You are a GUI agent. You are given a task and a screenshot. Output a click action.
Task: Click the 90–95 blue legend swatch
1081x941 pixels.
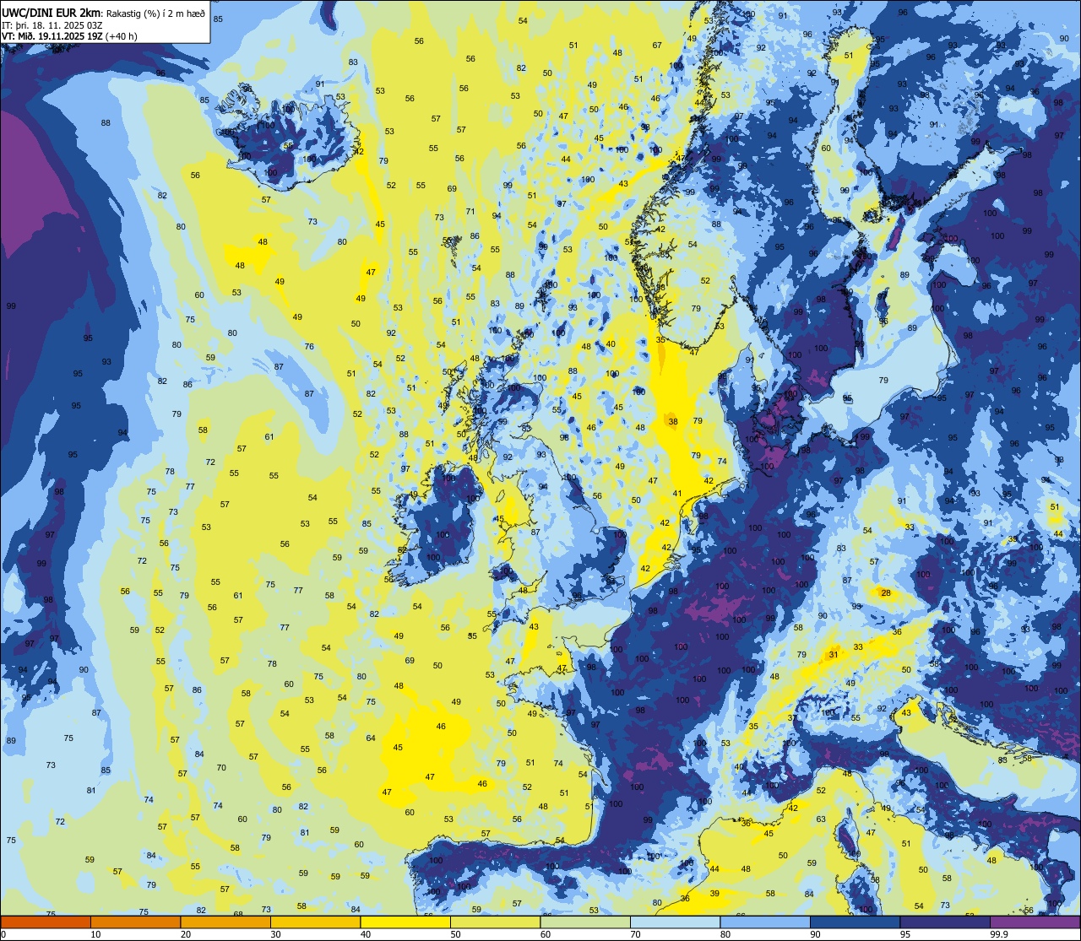click(x=855, y=922)
